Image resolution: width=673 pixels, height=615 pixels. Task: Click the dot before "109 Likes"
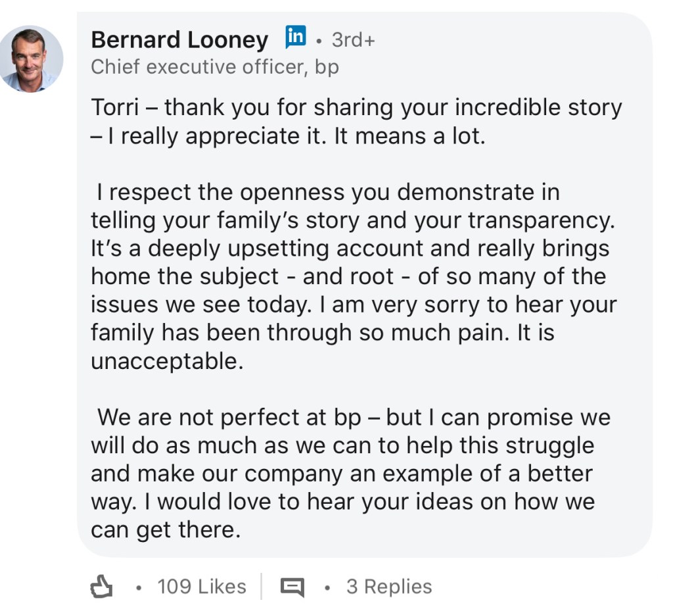[x=138, y=587]
